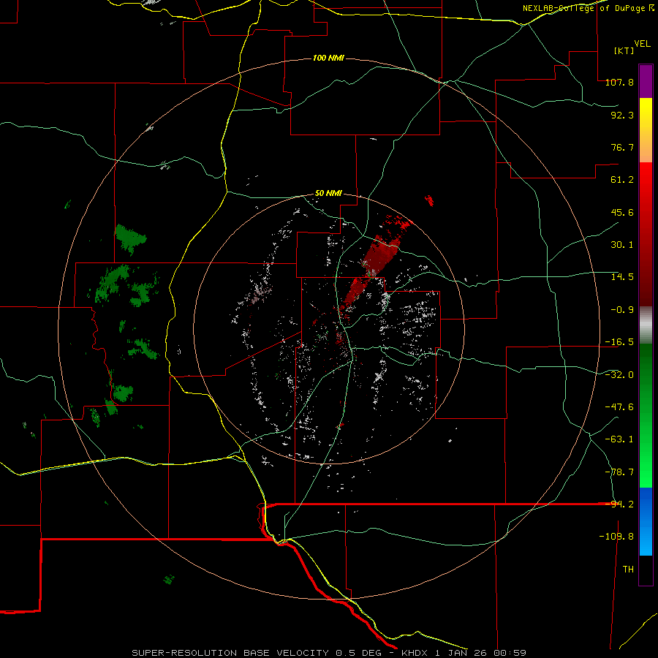Screen dimensions: 658x658
Task: Select the 107.8 legend value
Action: click(x=619, y=82)
